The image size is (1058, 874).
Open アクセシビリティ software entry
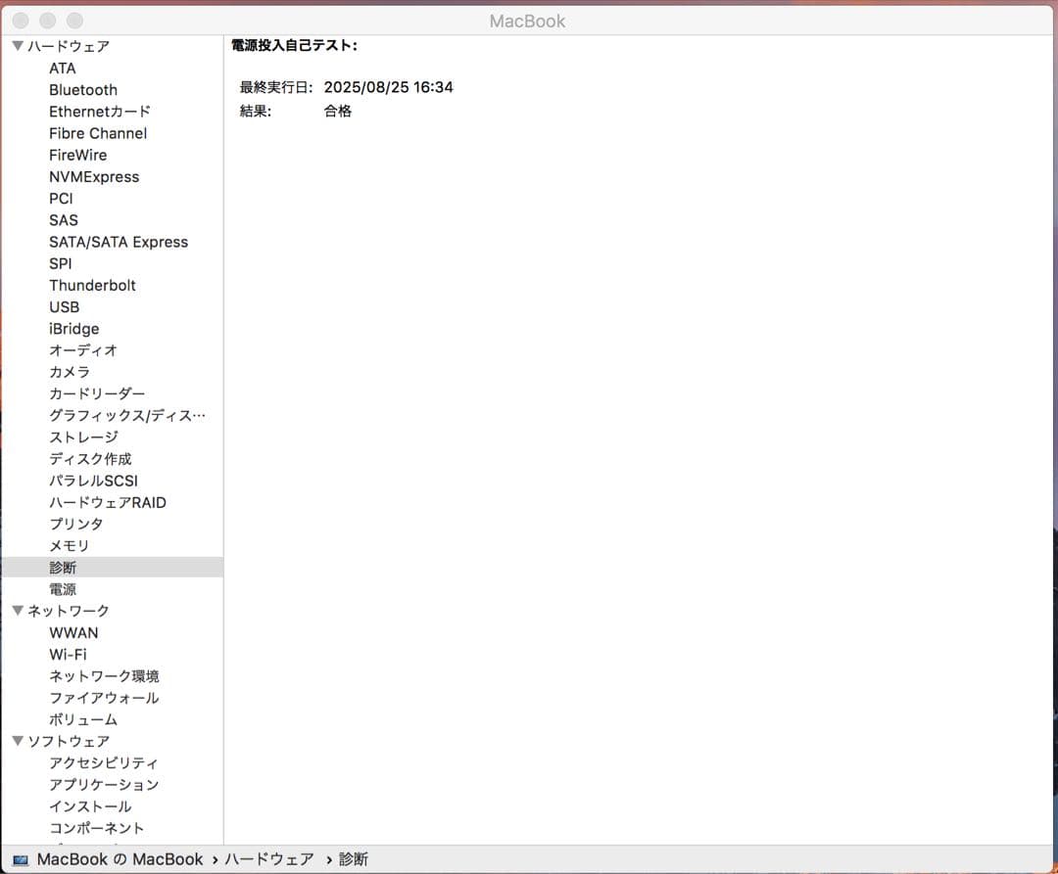click(103, 762)
